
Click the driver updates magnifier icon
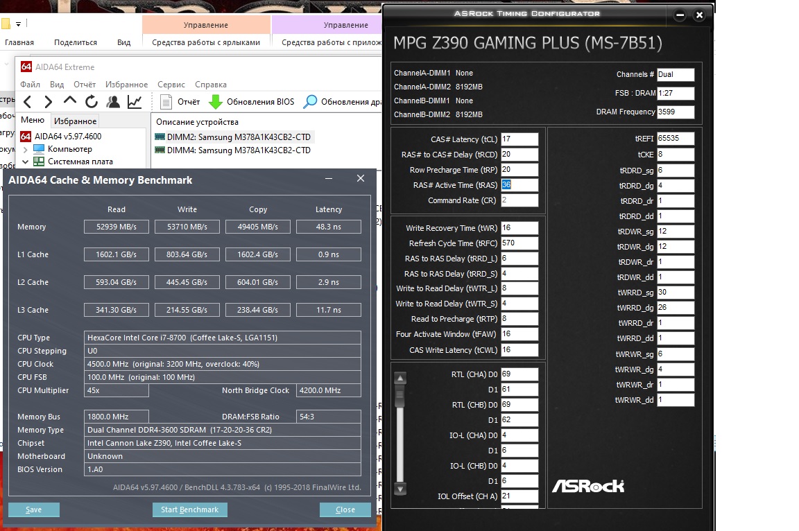[310, 102]
